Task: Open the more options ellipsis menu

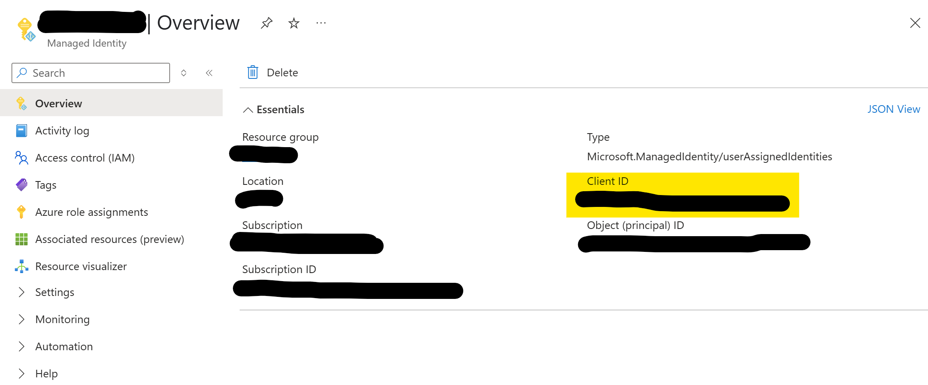Action: 321,23
